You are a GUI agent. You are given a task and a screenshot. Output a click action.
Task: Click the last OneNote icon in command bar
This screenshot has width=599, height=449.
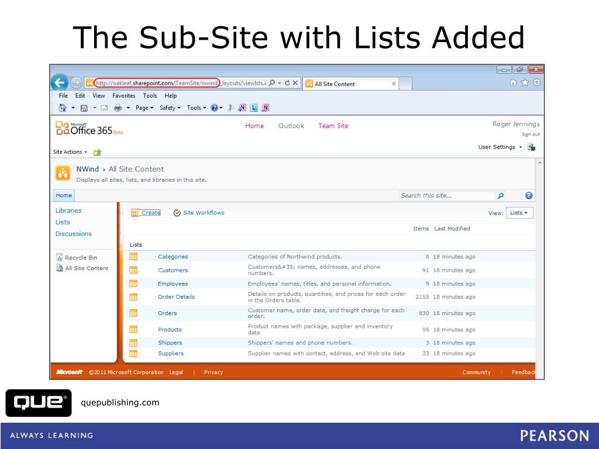[x=266, y=108]
